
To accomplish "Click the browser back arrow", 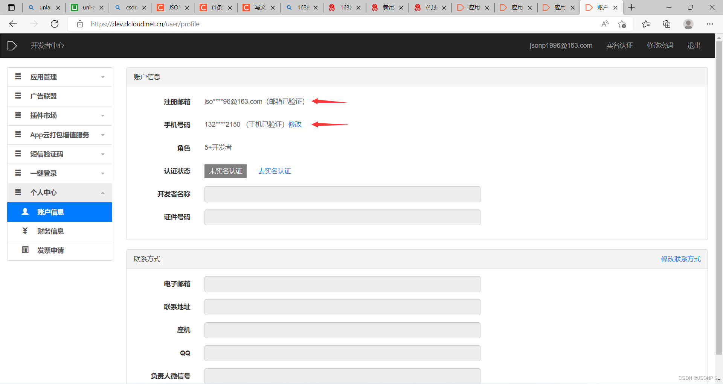I will click(13, 24).
